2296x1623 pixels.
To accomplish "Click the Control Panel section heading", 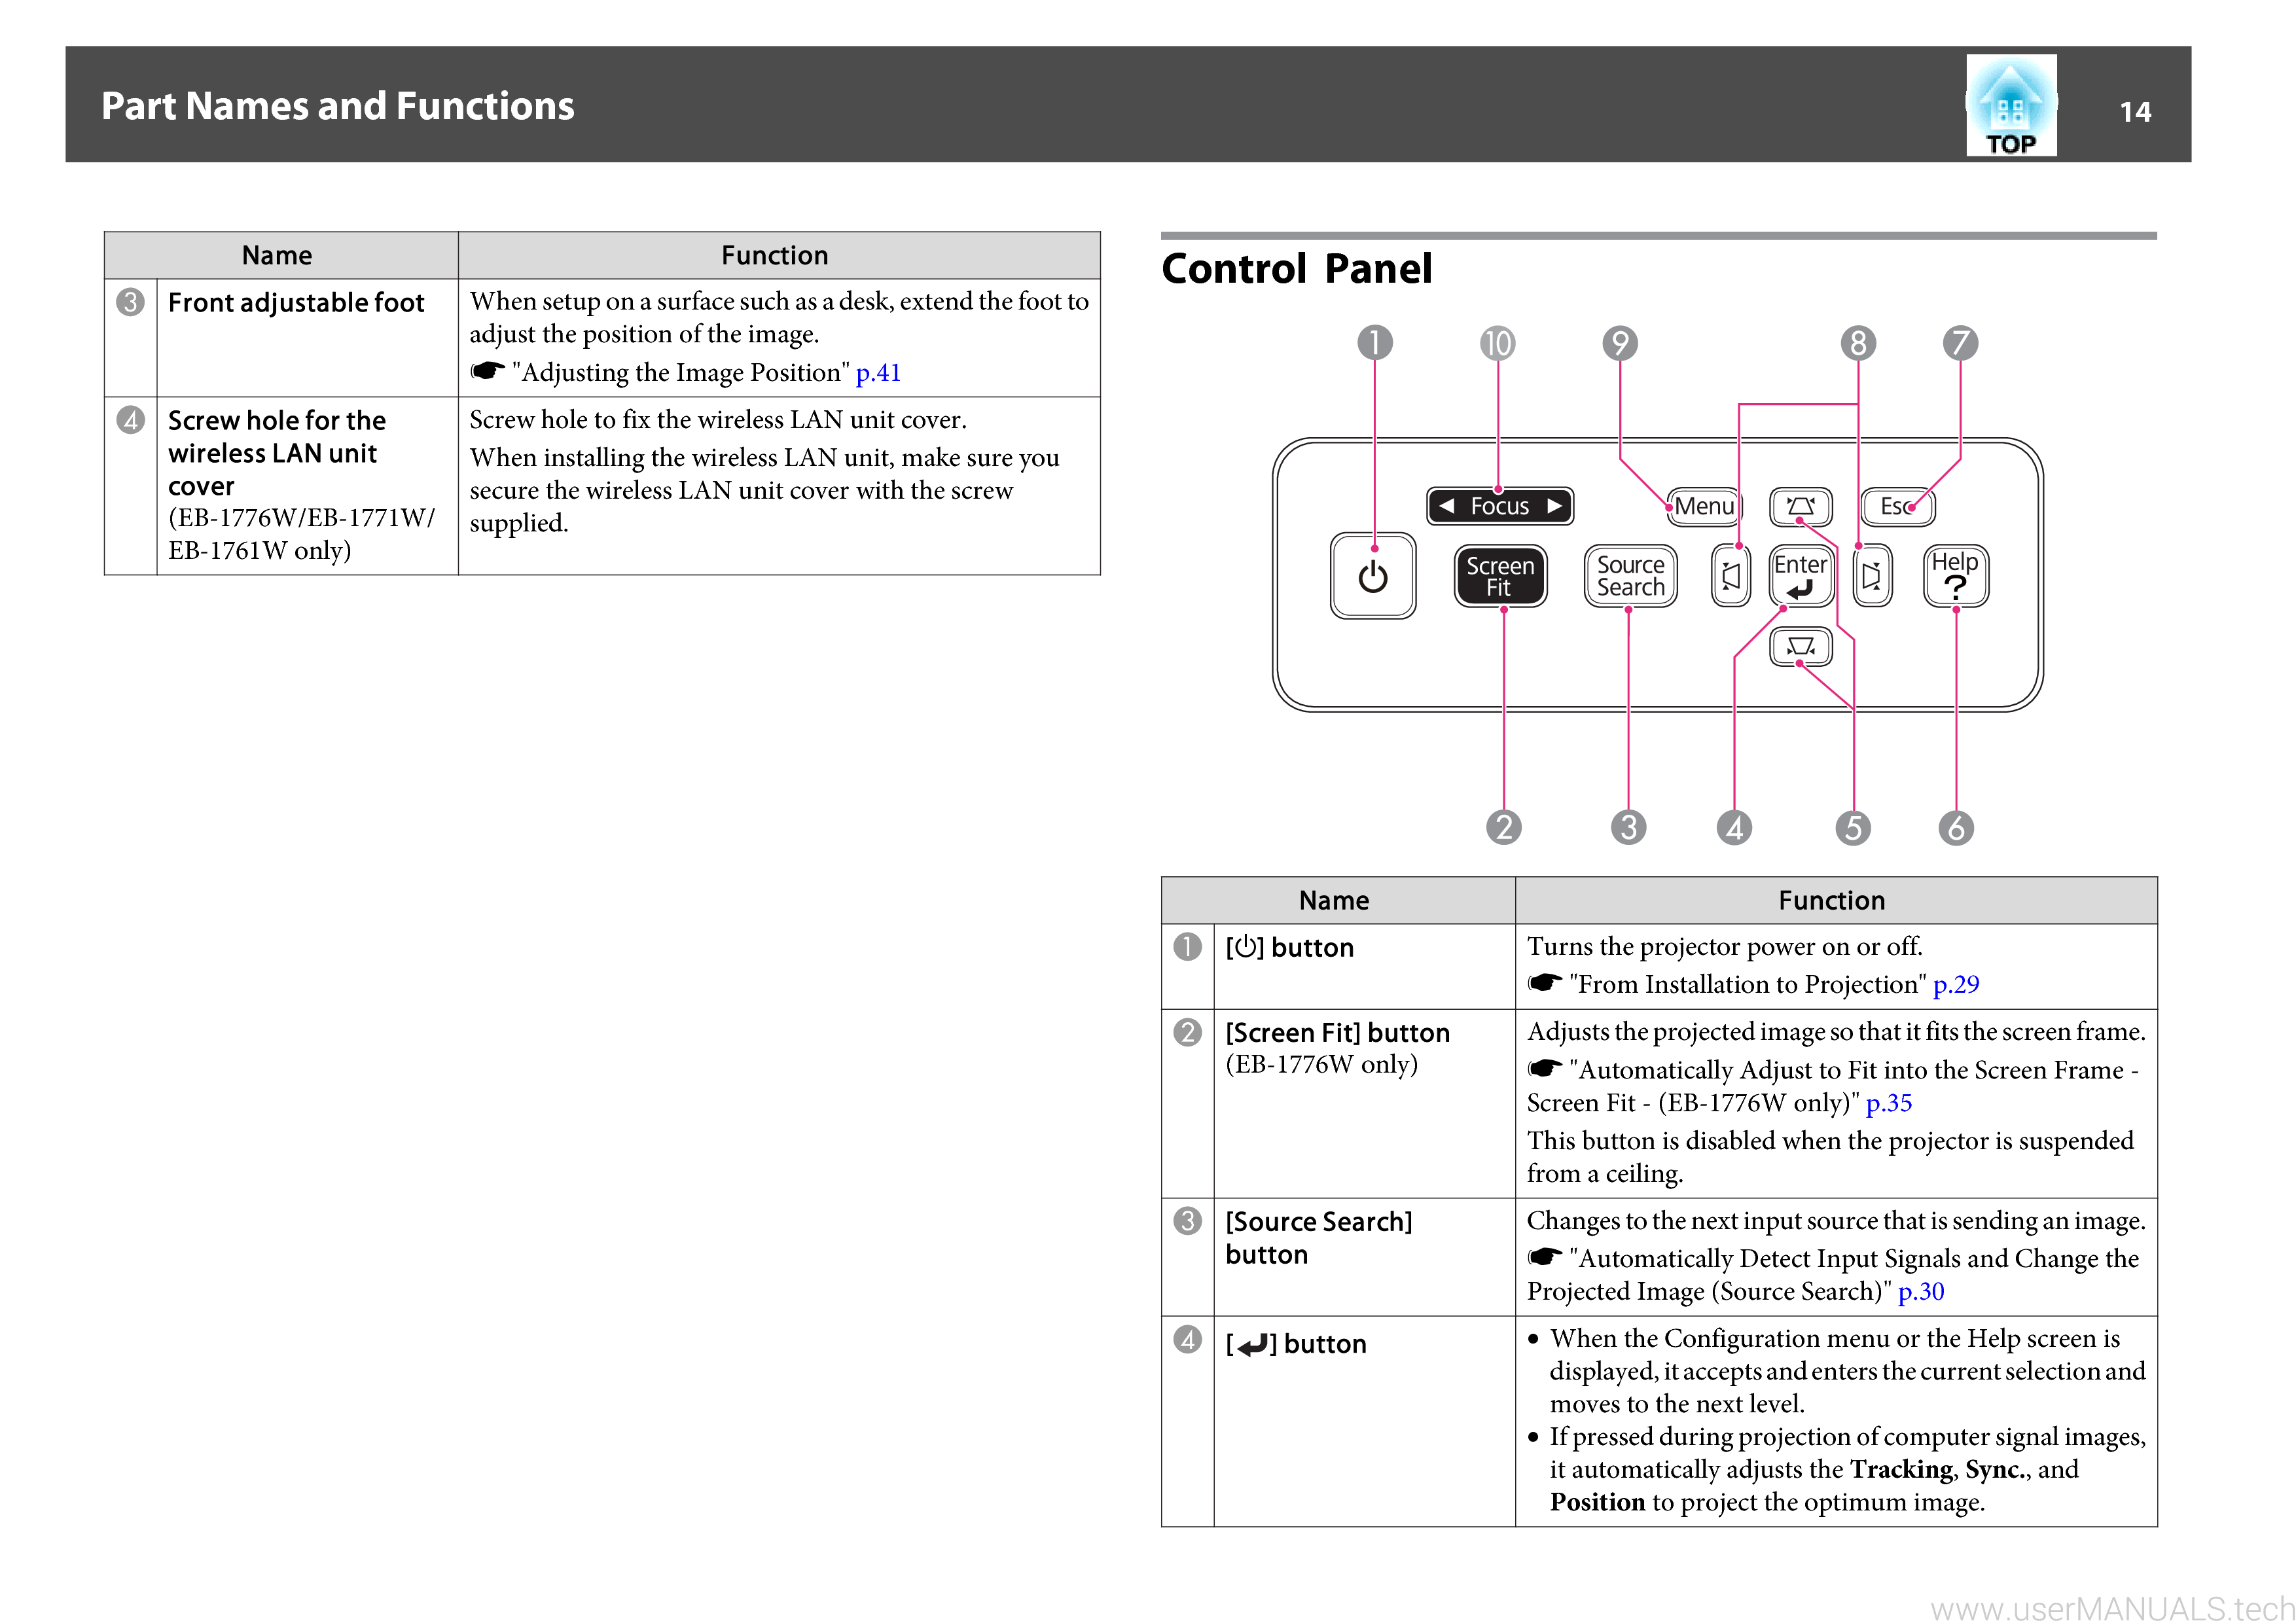I will (1297, 268).
